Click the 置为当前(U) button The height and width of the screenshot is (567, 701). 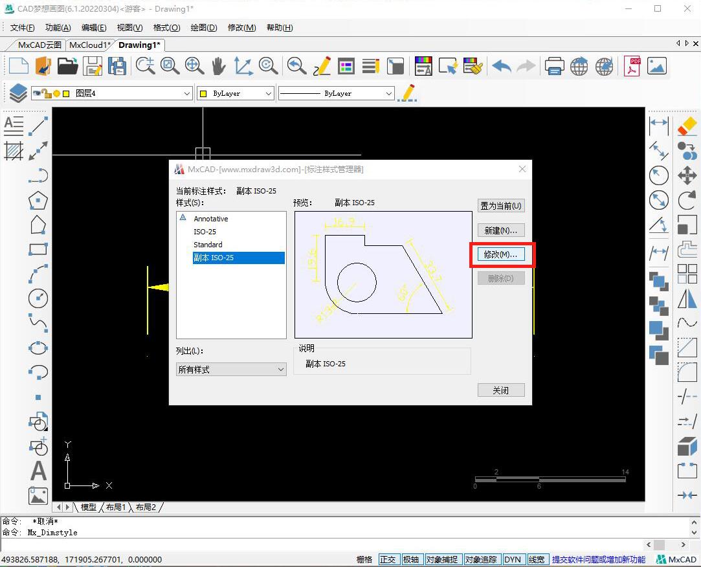[501, 206]
